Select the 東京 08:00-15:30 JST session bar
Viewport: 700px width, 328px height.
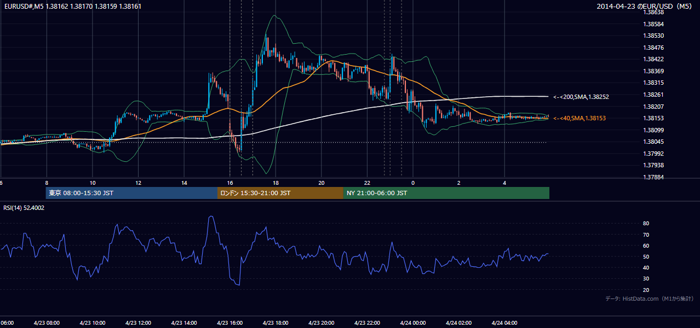132,193
